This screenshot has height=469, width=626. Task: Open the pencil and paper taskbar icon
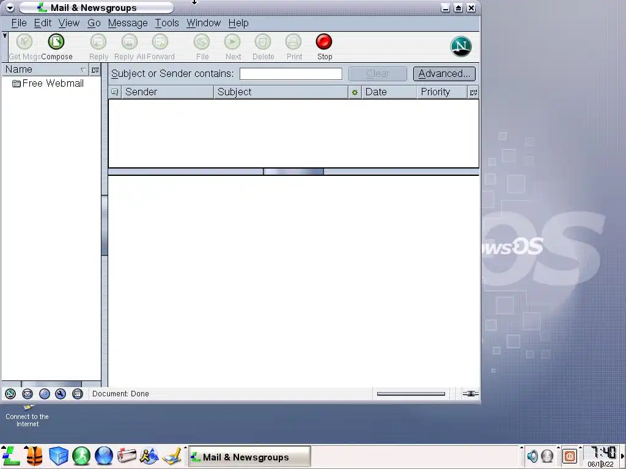pos(172,456)
